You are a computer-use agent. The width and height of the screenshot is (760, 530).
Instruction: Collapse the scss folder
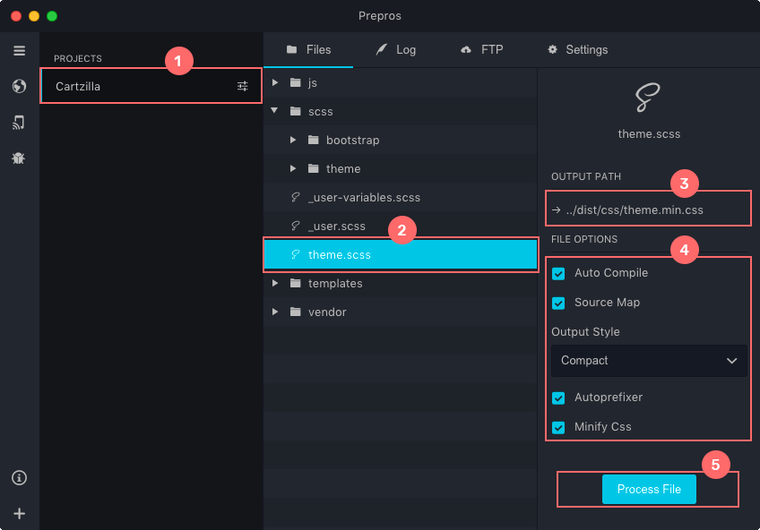tap(275, 111)
